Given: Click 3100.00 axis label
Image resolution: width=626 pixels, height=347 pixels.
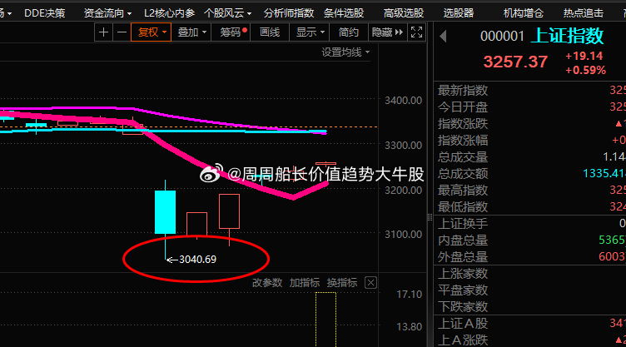Looking at the screenshot, I should pyautogui.click(x=403, y=235).
